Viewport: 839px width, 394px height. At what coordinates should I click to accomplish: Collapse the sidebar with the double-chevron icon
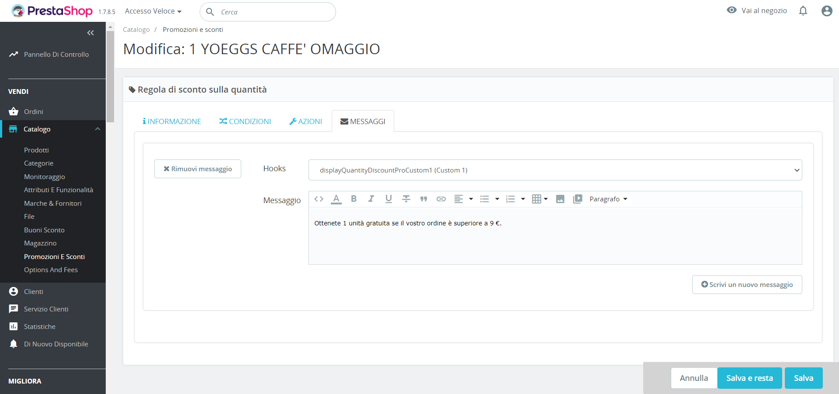90,33
